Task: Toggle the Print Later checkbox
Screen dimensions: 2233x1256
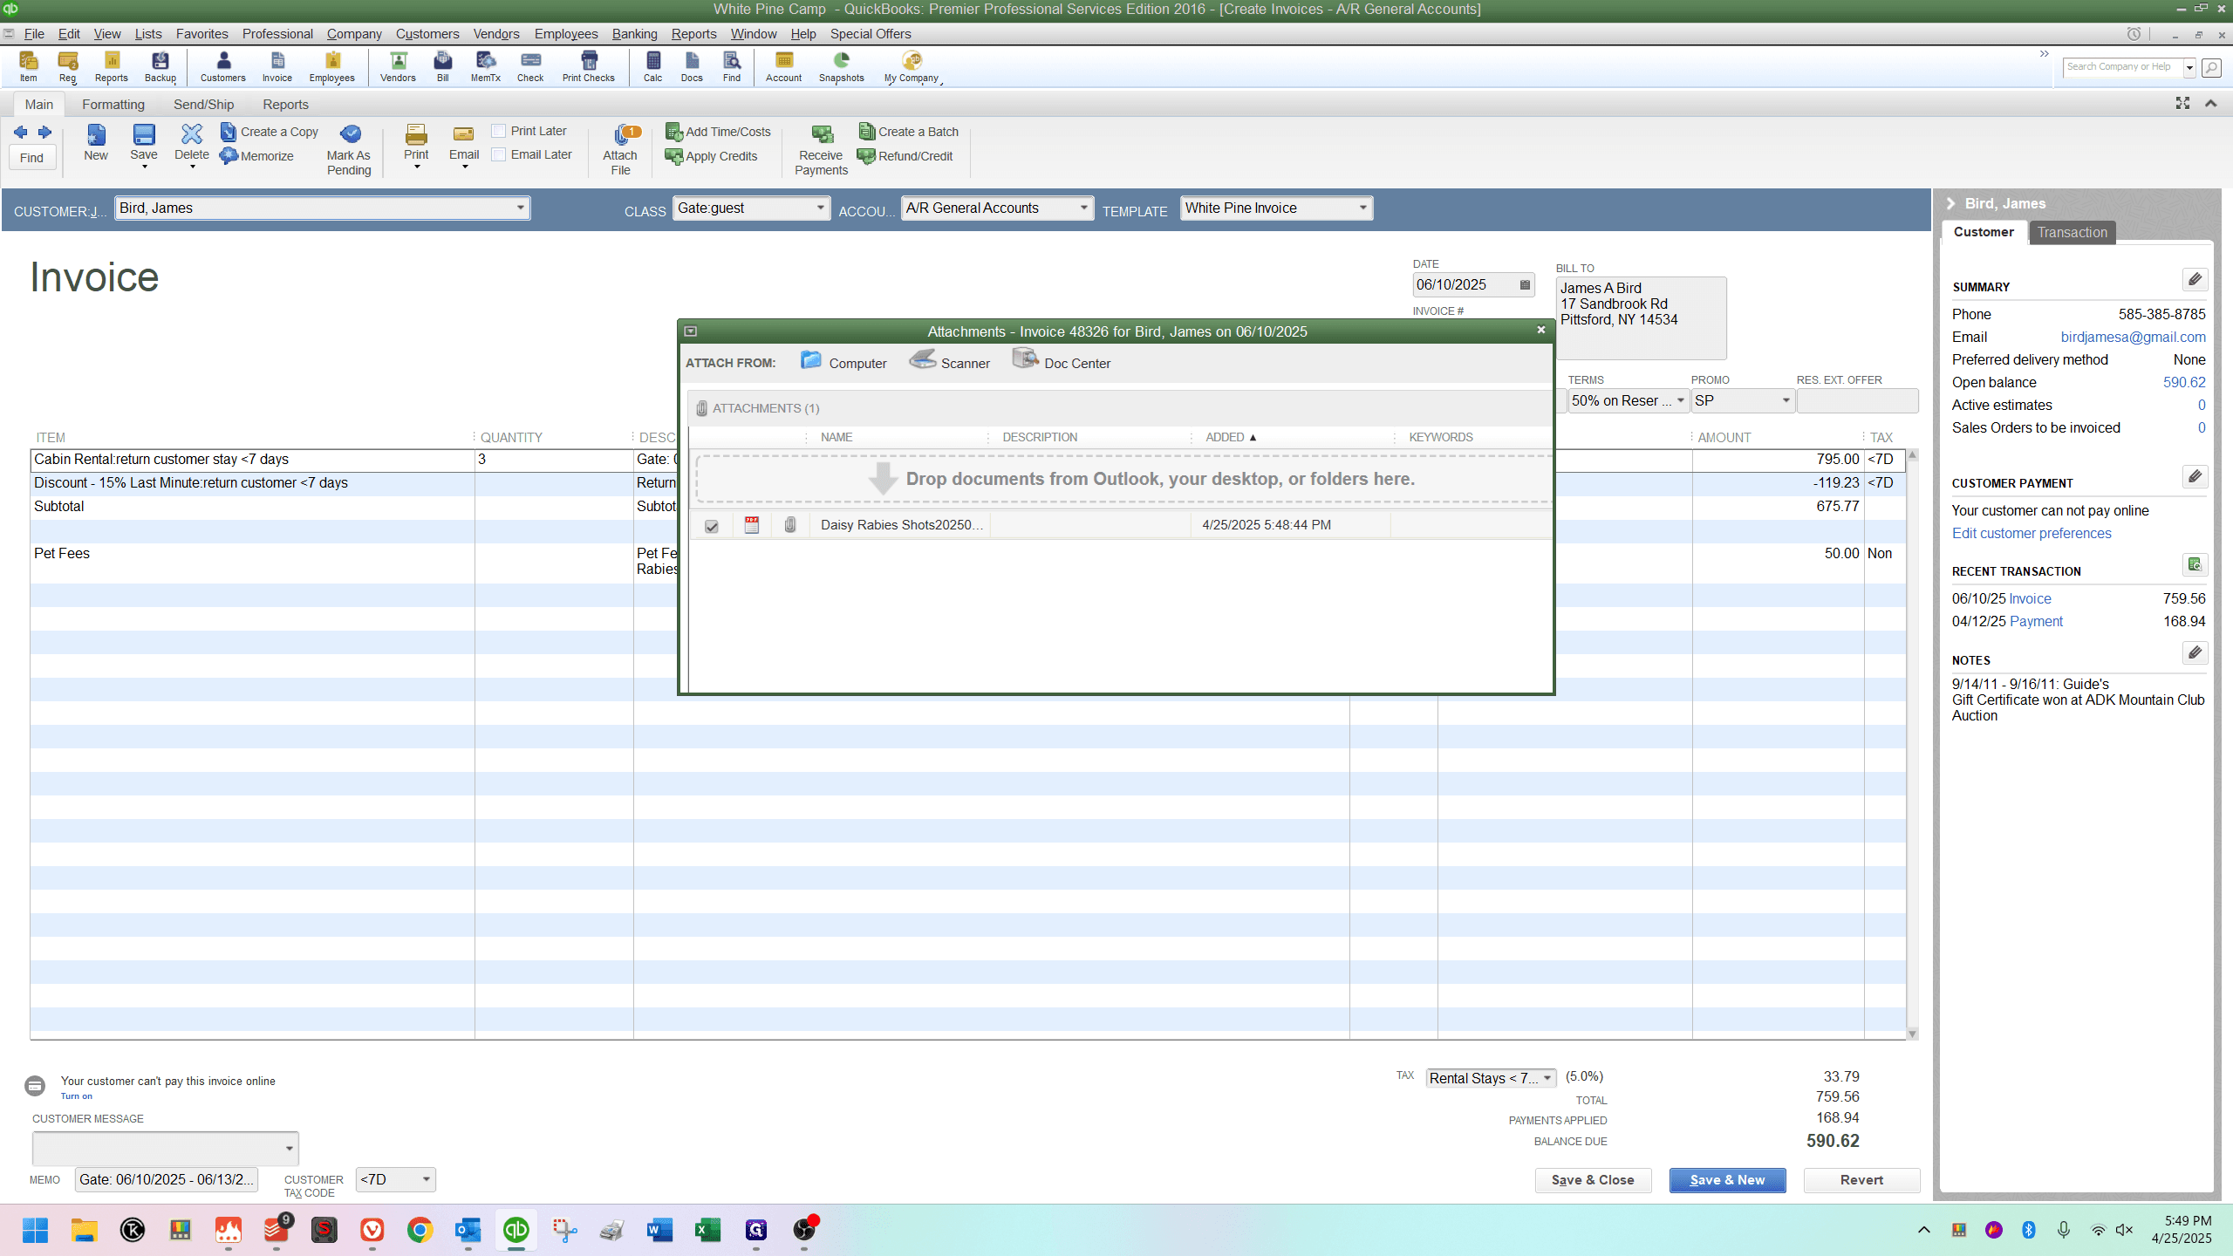Action: (x=499, y=131)
